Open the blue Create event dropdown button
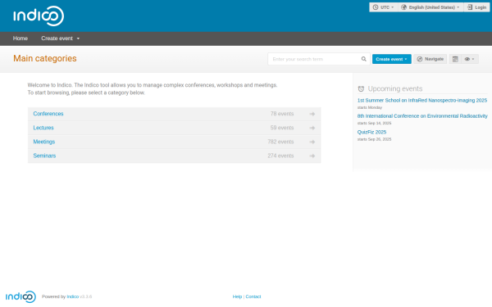Screen dimensions: 492x307 (x=392, y=59)
